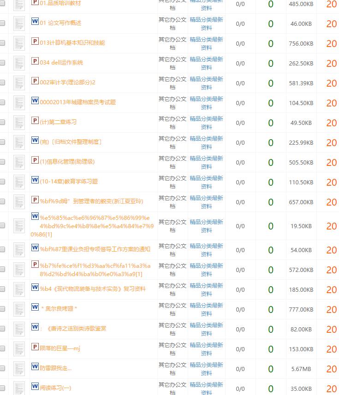The width and height of the screenshot is (339, 395).
Task: Check the box for 阅读练习(一) row
Action: 2,389
